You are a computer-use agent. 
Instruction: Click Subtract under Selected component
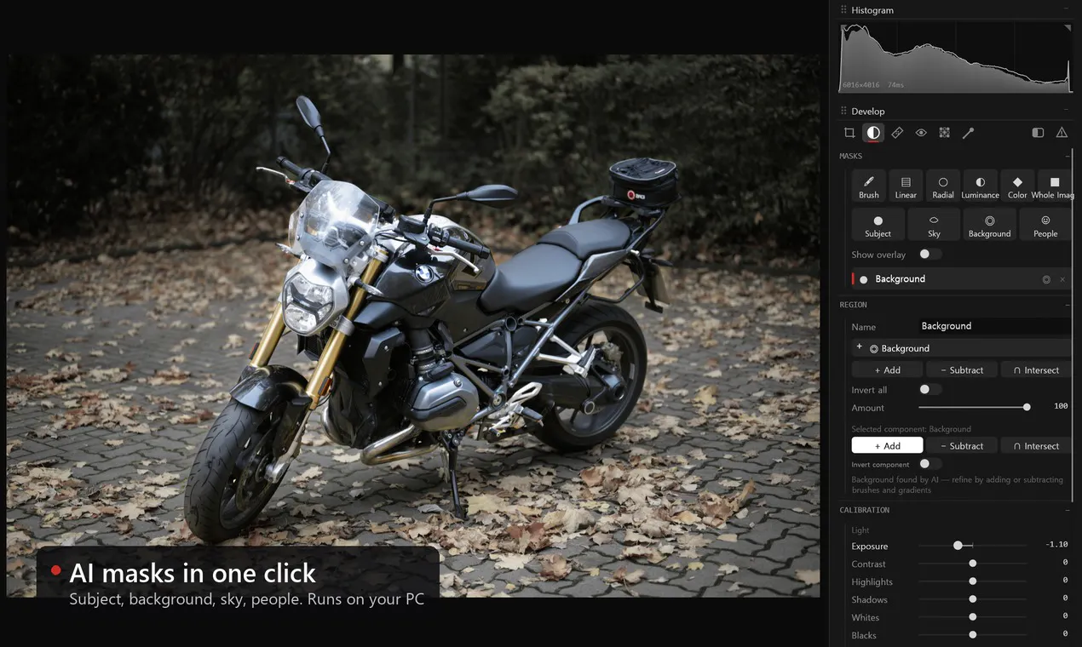click(960, 446)
